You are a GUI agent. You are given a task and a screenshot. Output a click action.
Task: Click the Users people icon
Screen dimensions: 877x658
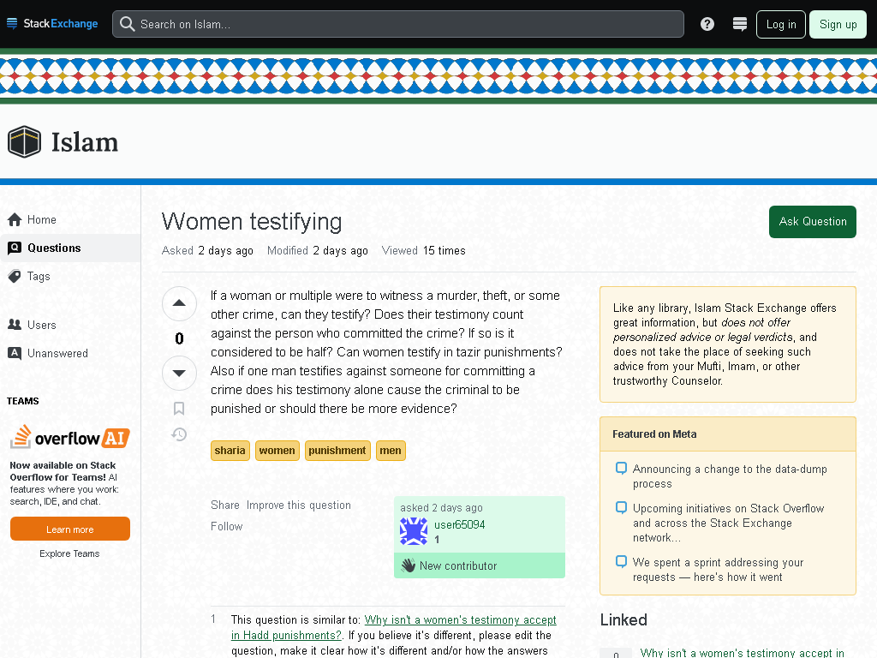15,325
